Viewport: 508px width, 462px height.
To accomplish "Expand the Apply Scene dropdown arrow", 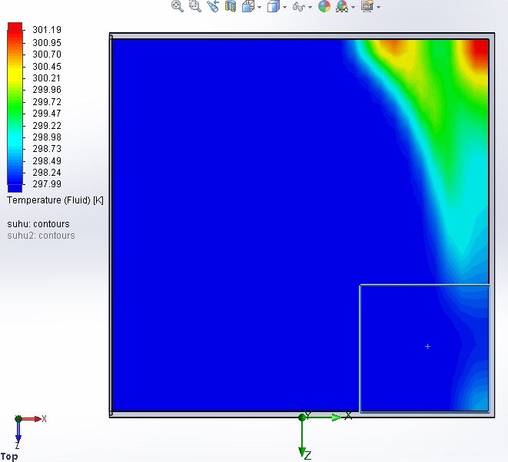I will [x=353, y=7].
